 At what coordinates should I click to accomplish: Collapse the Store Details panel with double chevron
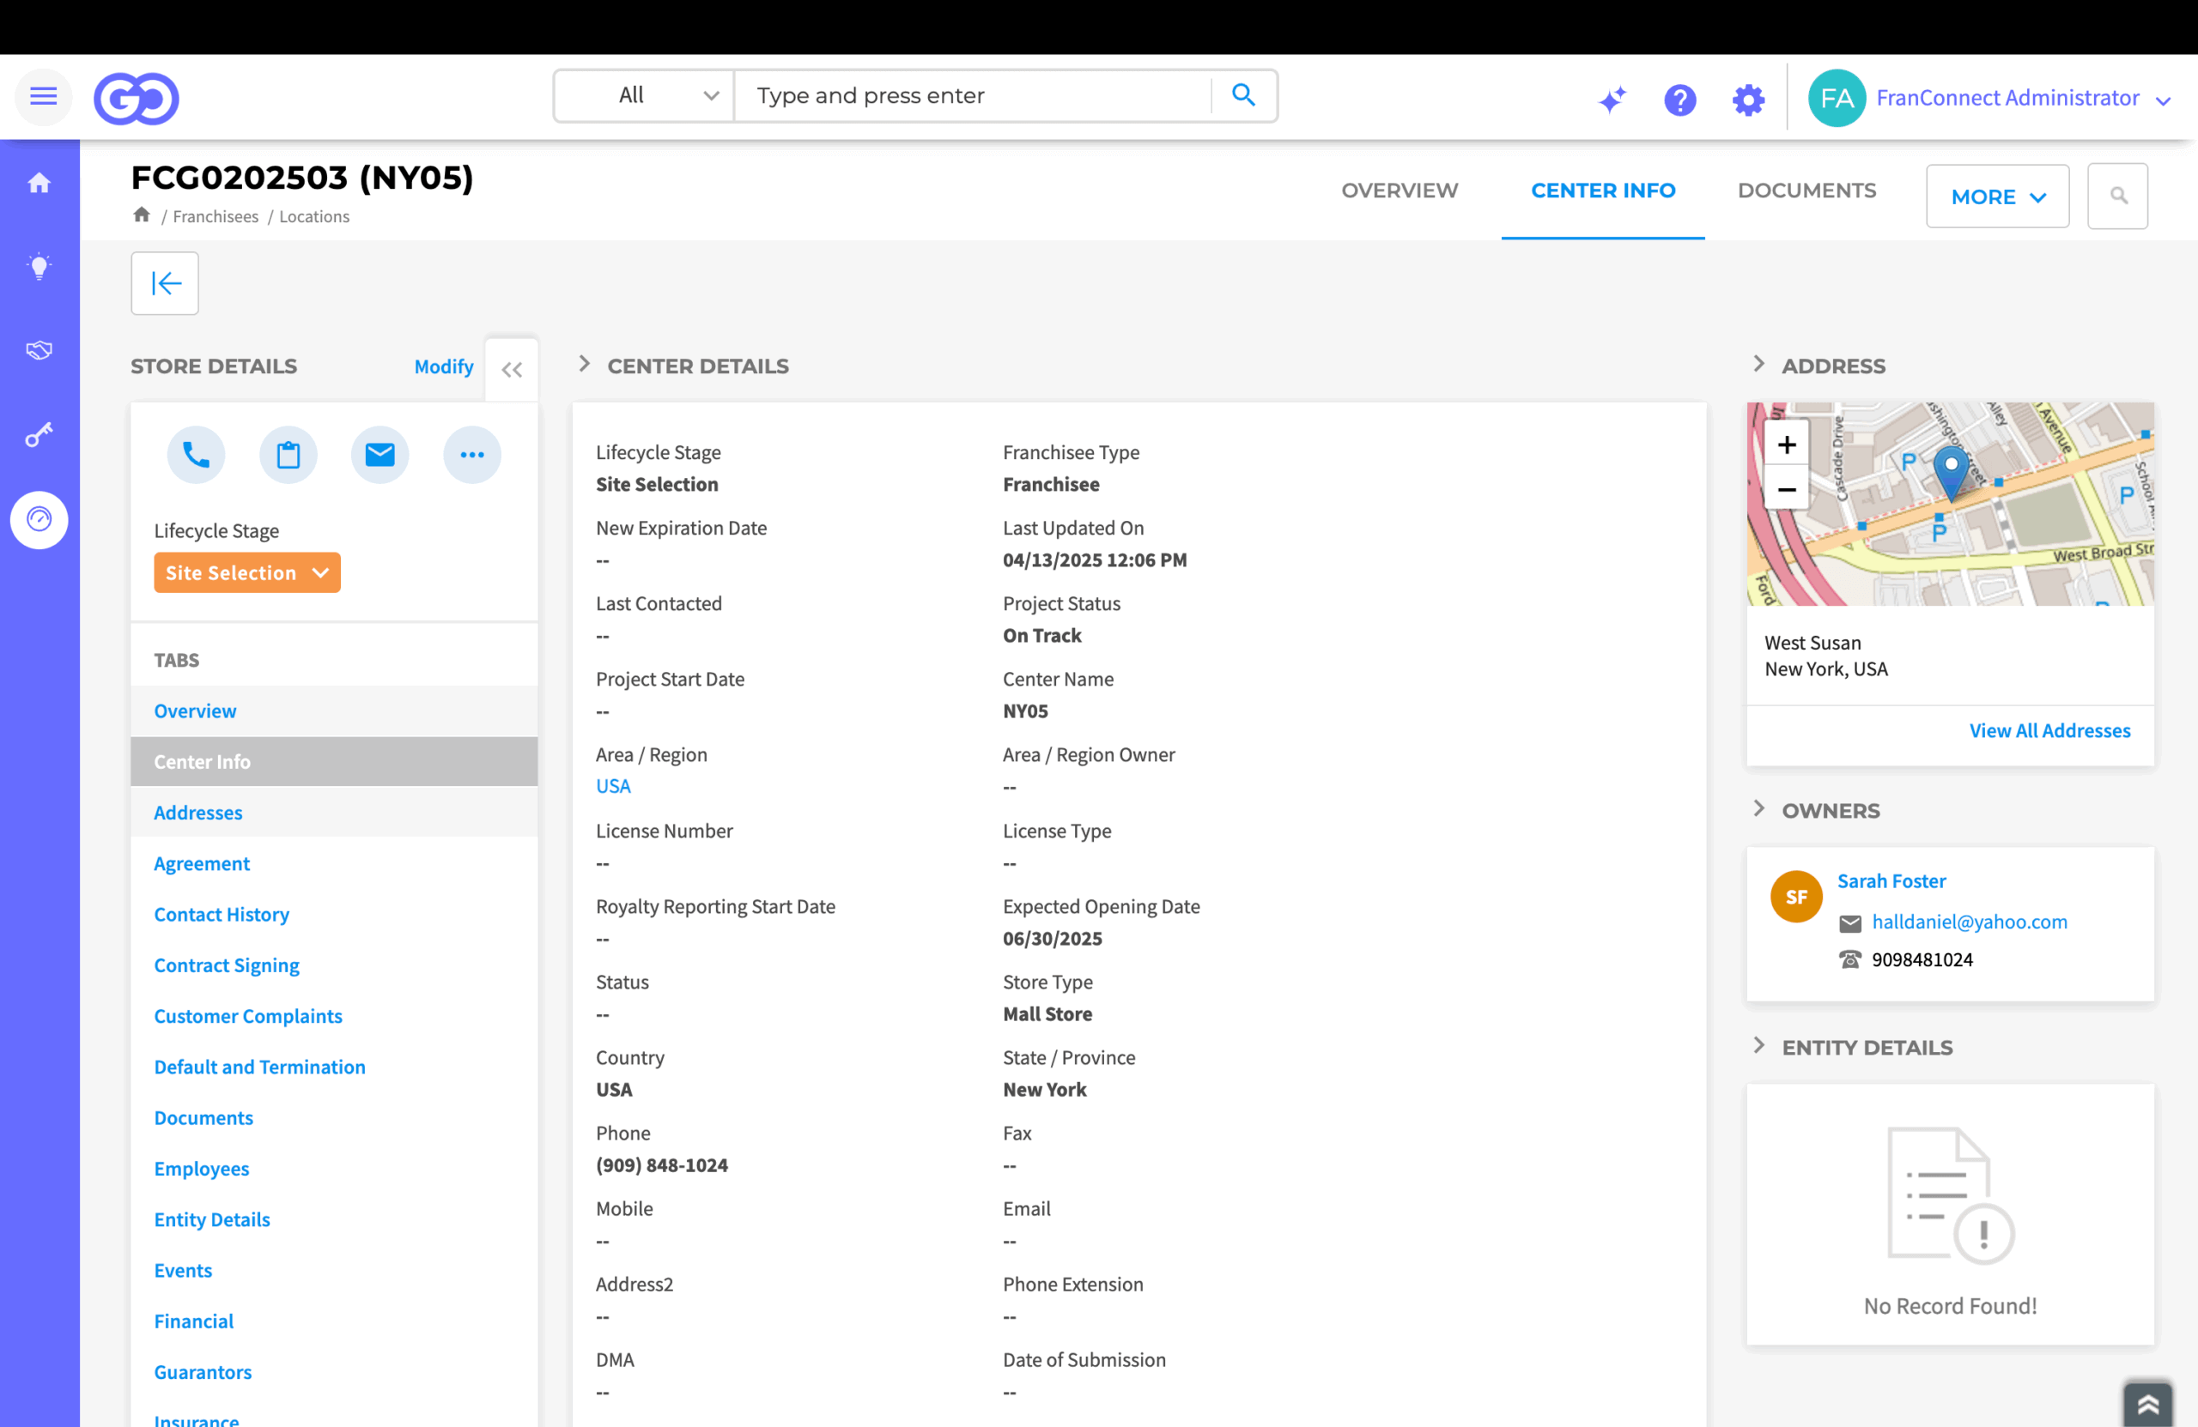pyautogui.click(x=512, y=369)
